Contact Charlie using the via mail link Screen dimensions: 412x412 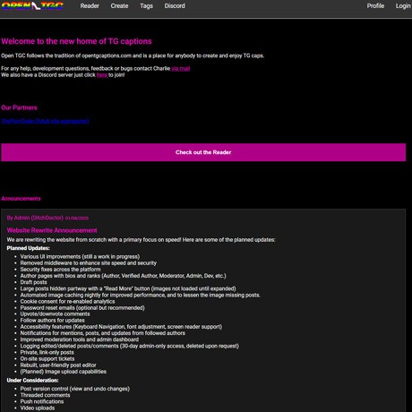pyautogui.click(x=181, y=68)
